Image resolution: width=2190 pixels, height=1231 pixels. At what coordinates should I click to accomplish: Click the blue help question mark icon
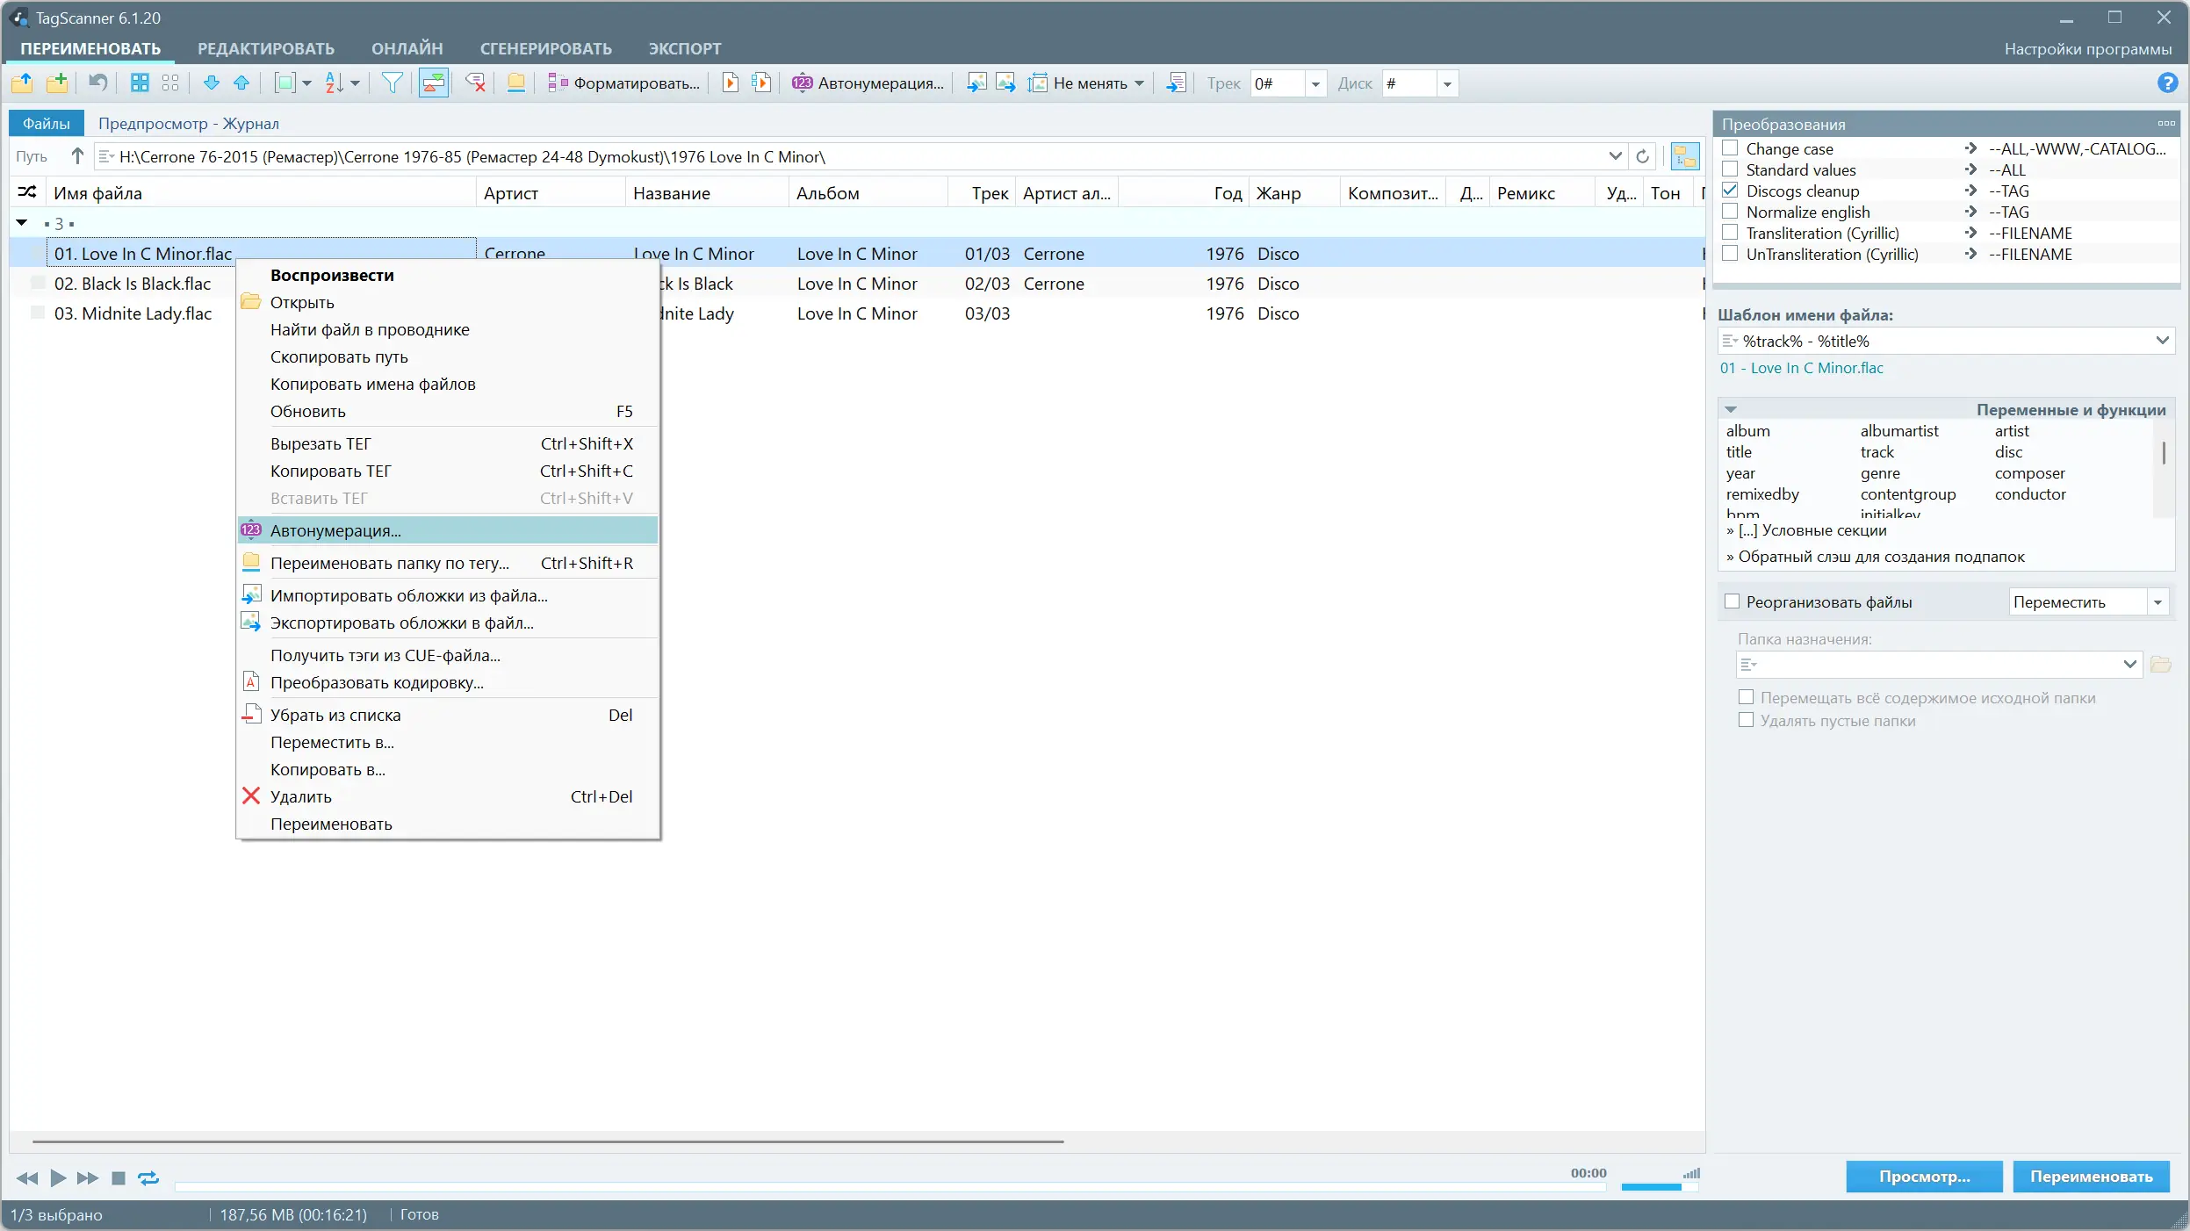click(x=2167, y=83)
